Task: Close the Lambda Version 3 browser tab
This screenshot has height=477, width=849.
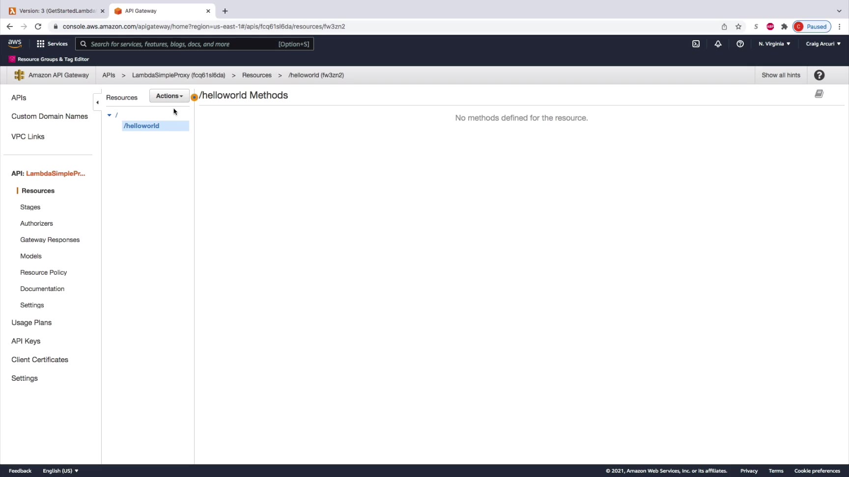Action: [x=102, y=11]
